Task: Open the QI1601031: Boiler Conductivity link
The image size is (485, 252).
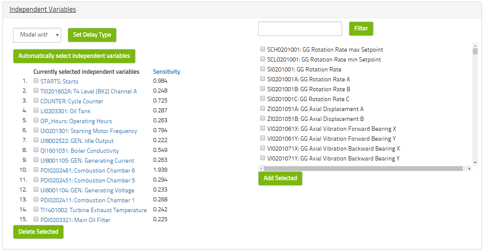Action: (x=80, y=151)
